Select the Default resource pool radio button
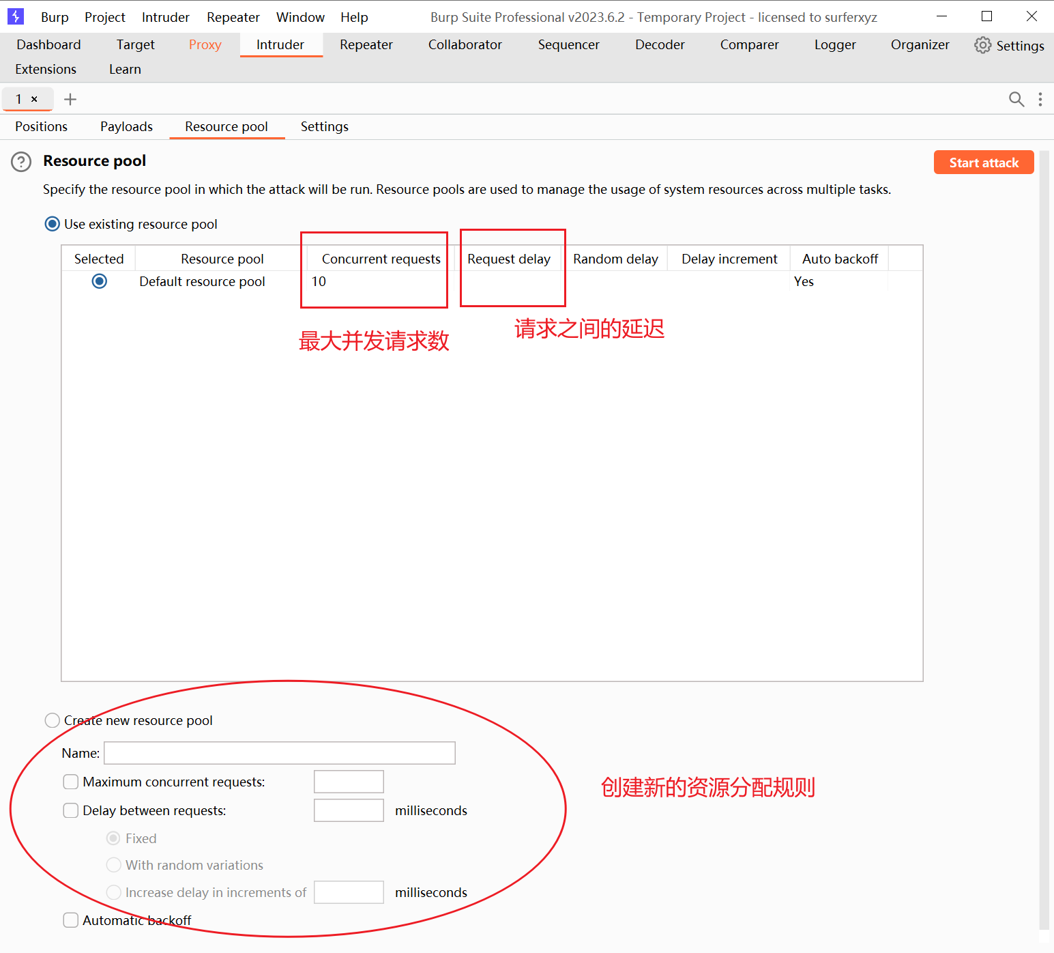This screenshot has height=953, width=1054. 100,281
